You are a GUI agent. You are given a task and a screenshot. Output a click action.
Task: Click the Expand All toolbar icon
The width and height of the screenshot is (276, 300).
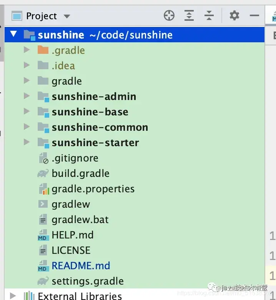[189, 15]
